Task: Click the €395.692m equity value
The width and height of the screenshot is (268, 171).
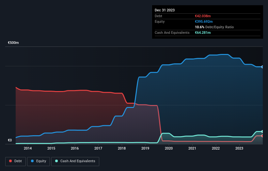Action: 204,21
